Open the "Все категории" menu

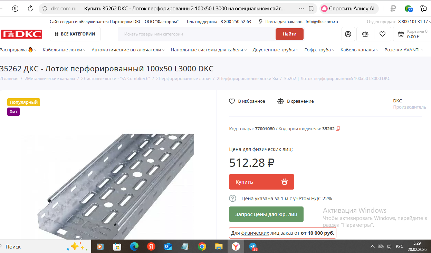(x=75, y=34)
